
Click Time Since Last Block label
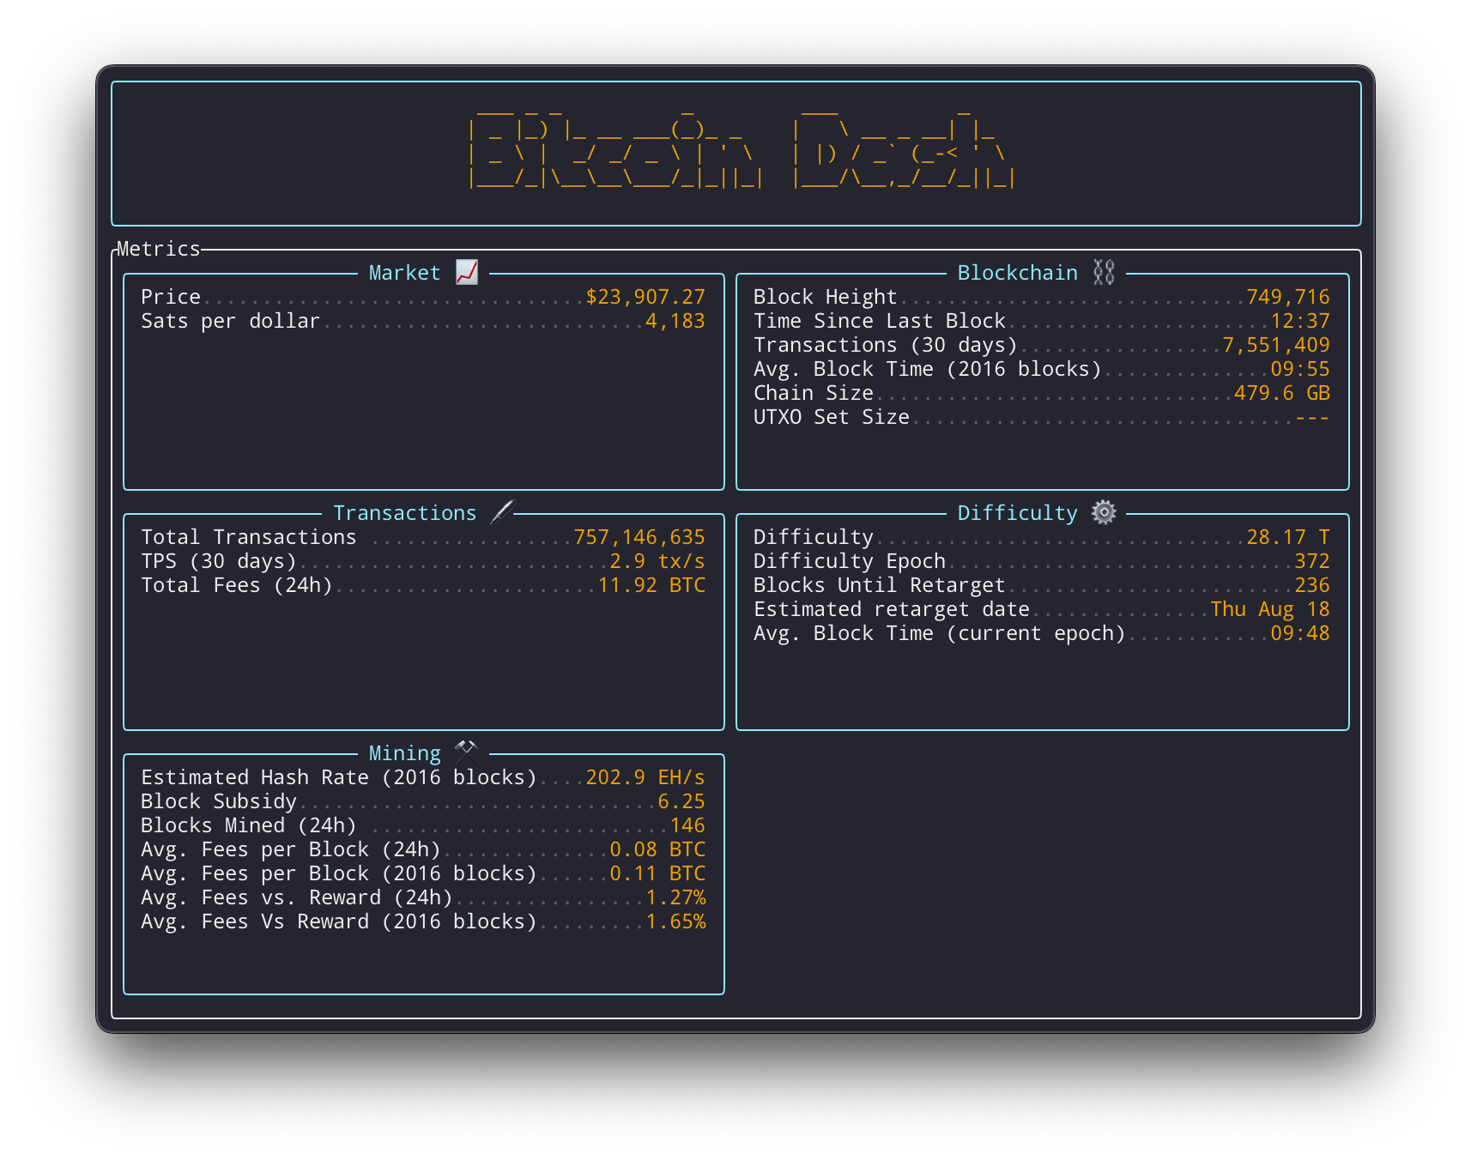(x=879, y=321)
